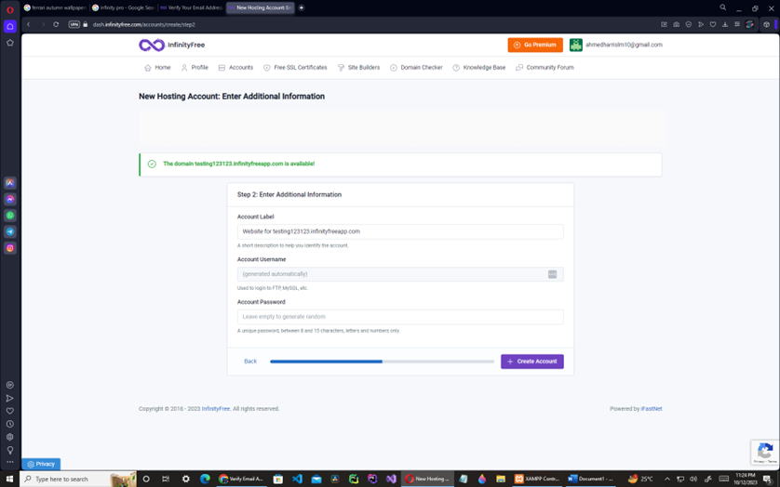780x487 pixels.
Task: Click the Create Account button
Action: (531, 362)
